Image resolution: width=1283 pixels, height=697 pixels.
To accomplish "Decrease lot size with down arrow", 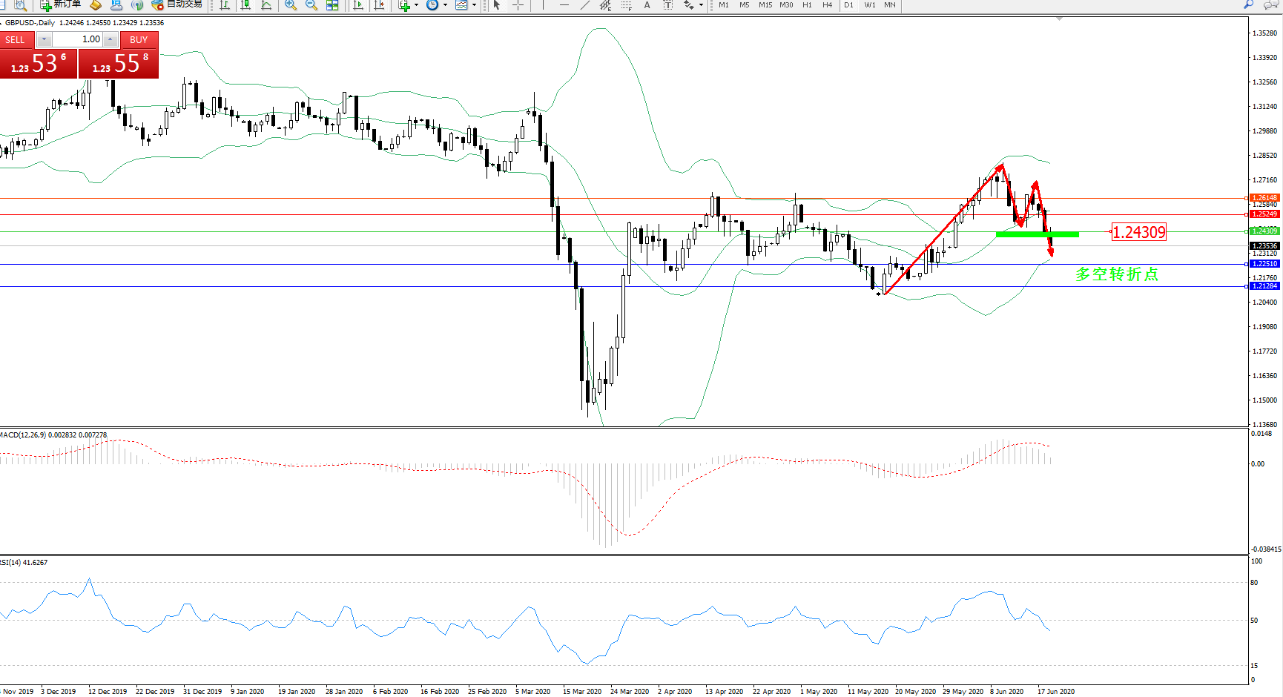I will 44,39.
